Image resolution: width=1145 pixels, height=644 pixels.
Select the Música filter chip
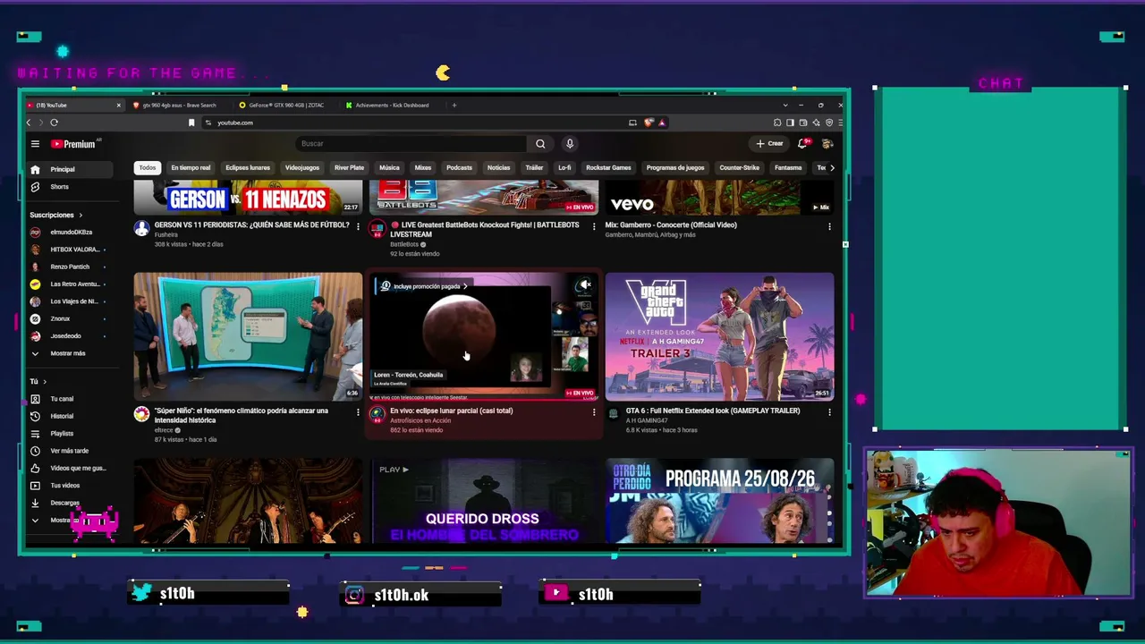[389, 168]
